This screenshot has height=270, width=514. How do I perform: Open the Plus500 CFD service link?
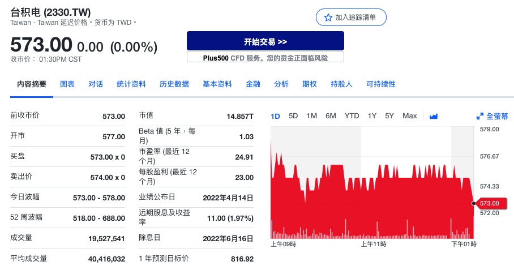tap(265, 58)
